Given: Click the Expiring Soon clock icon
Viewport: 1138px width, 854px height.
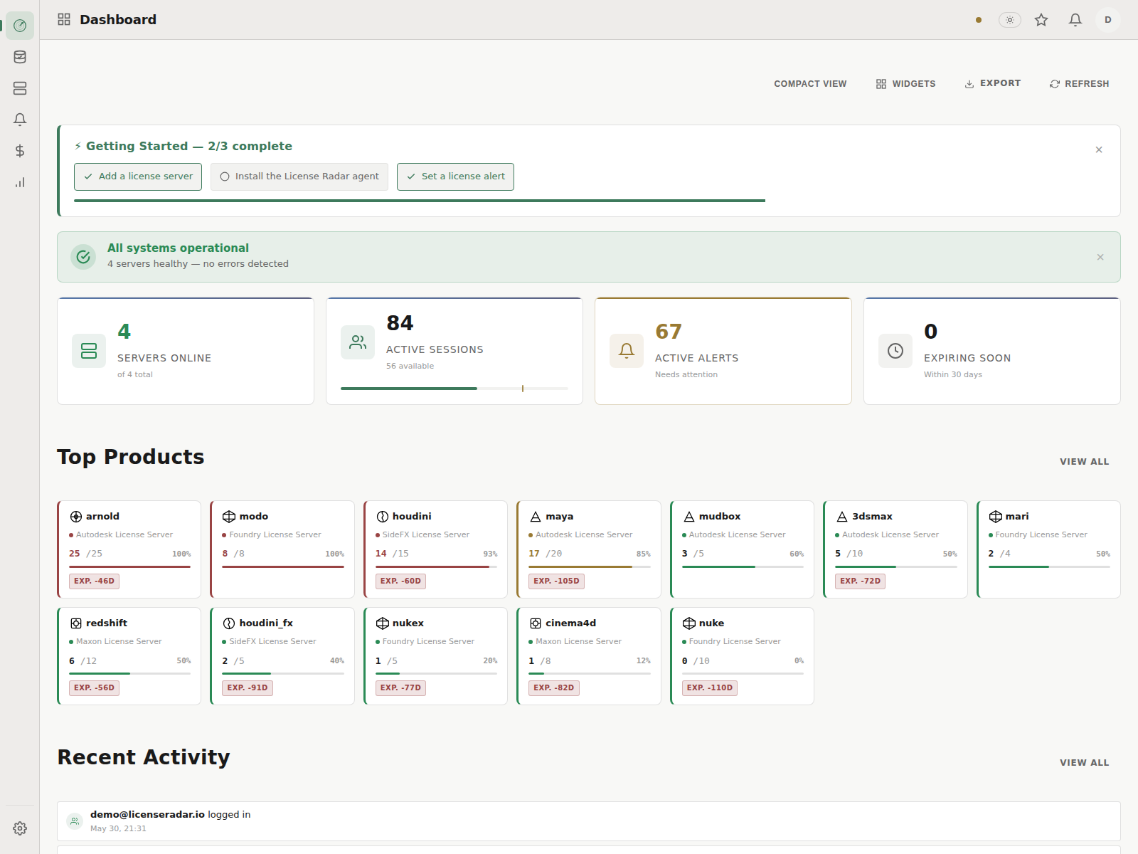Looking at the screenshot, I should (895, 351).
